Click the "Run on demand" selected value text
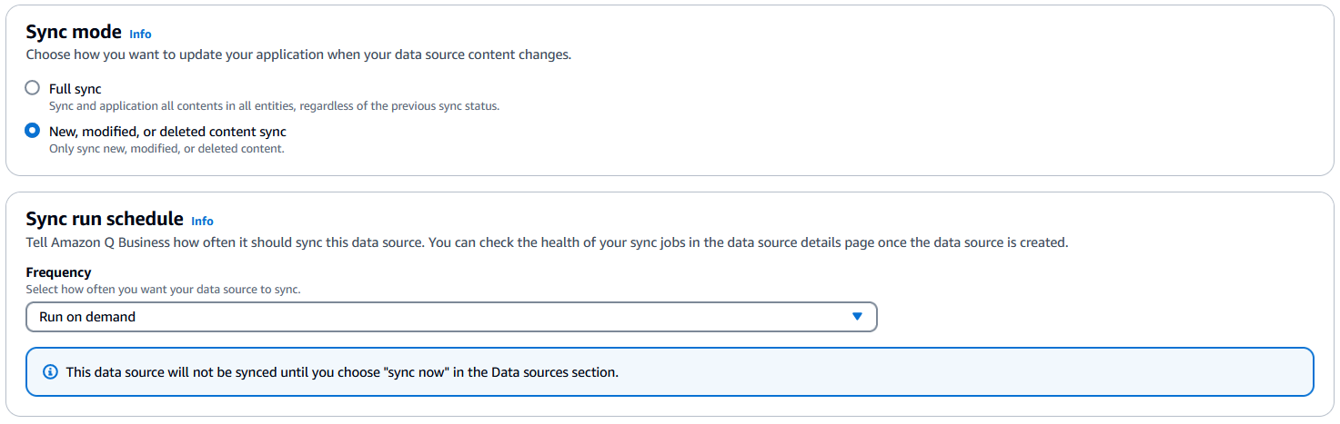The height and width of the screenshot is (424, 1340). coord(87,317)
